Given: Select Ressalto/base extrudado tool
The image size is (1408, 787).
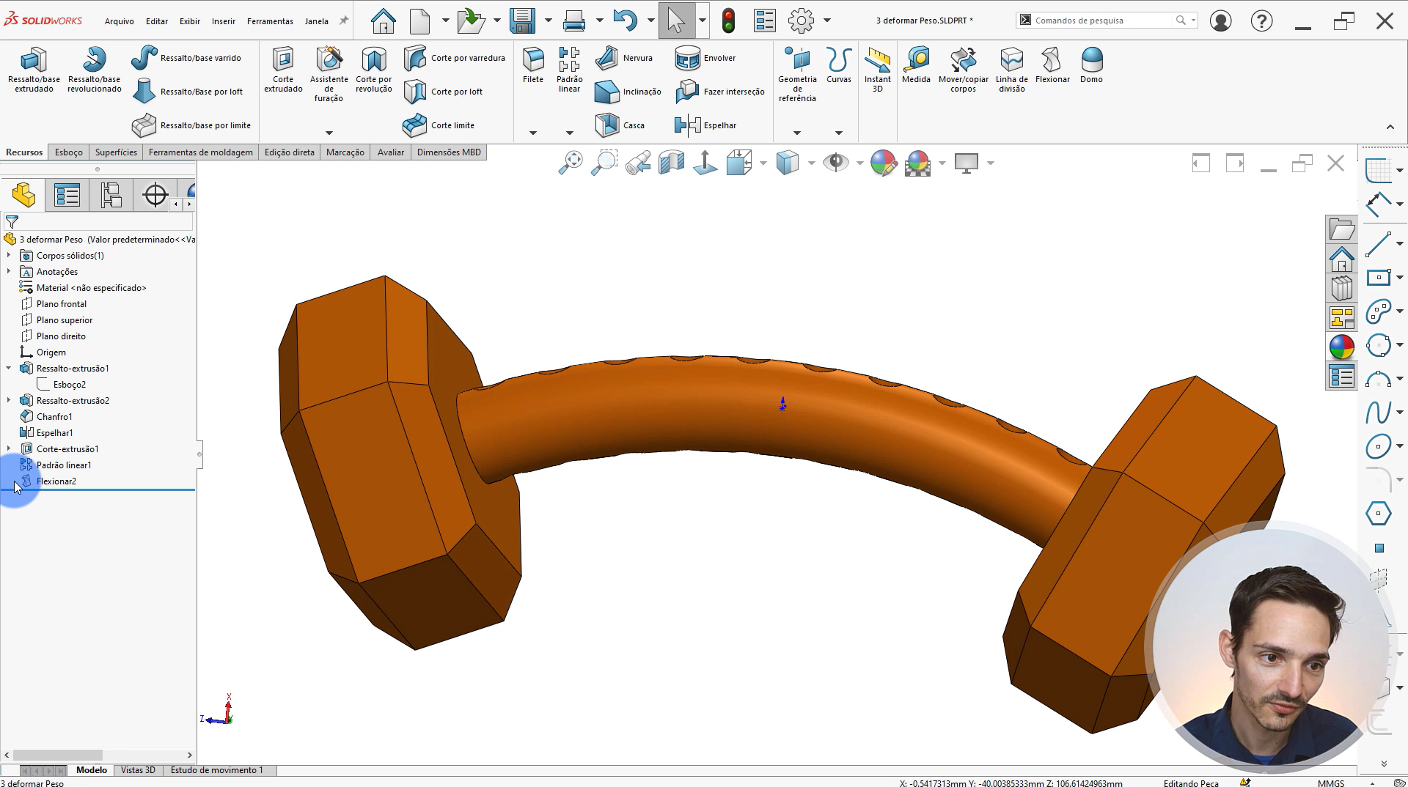Looking at the screenshot, I should click(x=34, y=70).
